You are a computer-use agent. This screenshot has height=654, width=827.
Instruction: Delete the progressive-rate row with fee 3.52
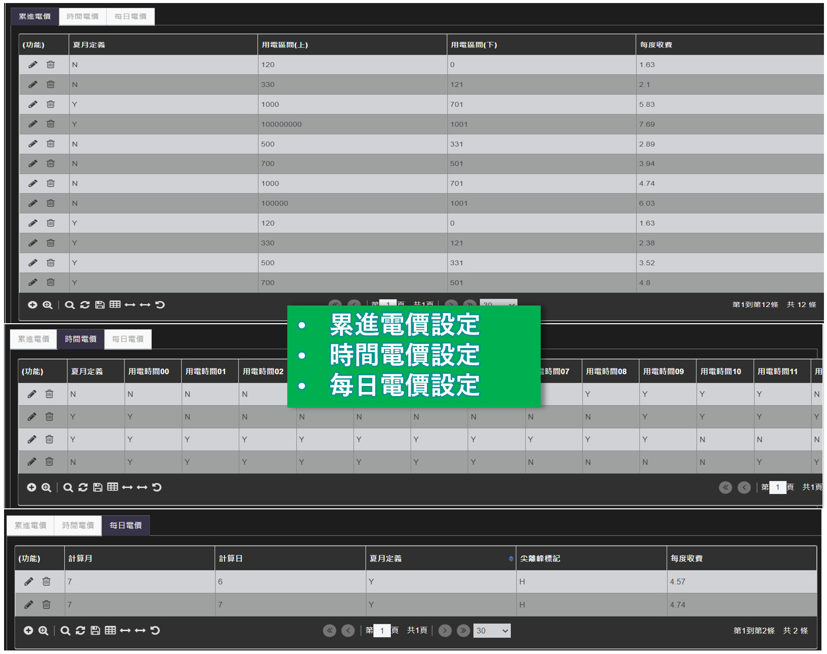pos(51,263)
